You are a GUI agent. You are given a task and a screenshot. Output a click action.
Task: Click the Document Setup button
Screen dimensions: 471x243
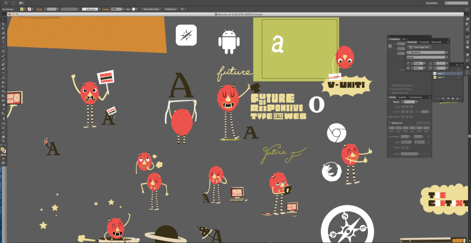pyautogui.click(x=151, y=9)
